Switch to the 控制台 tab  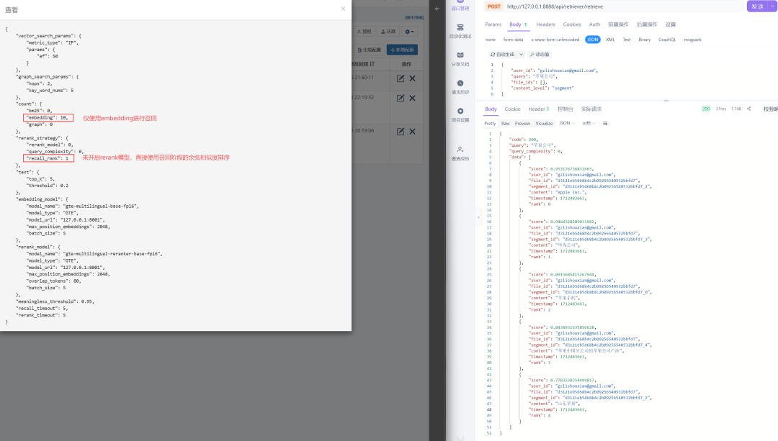tap(565, 109)
